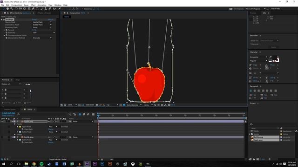Image resolution: width=298 pixels, height=167 pixels.
Task: Click current timecode display in timeline
Action: 8,113
